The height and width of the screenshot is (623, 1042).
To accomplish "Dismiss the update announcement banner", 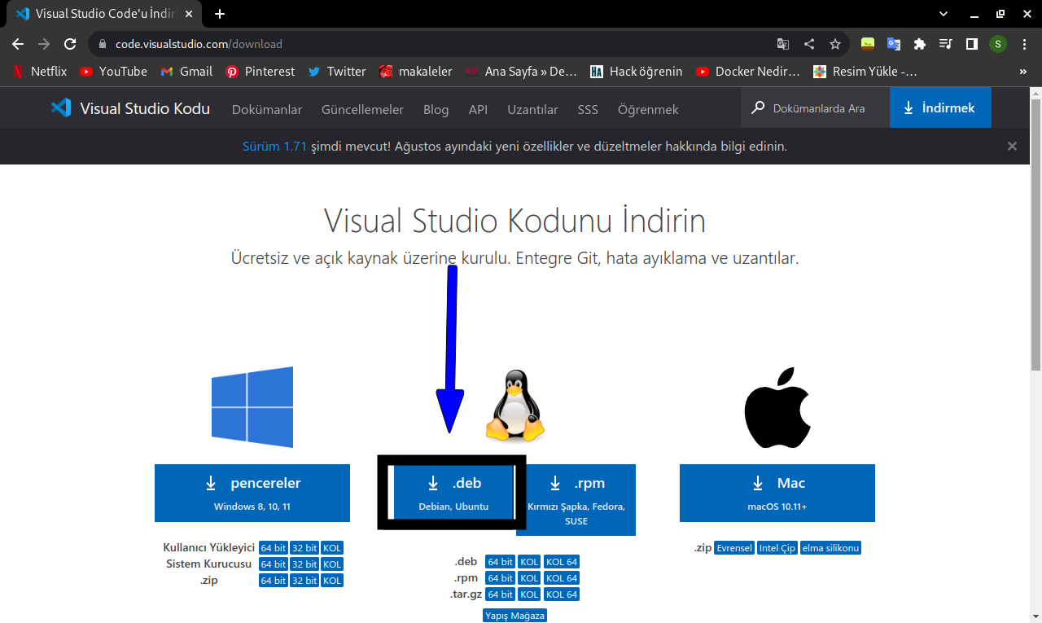I will (1012, 147).
